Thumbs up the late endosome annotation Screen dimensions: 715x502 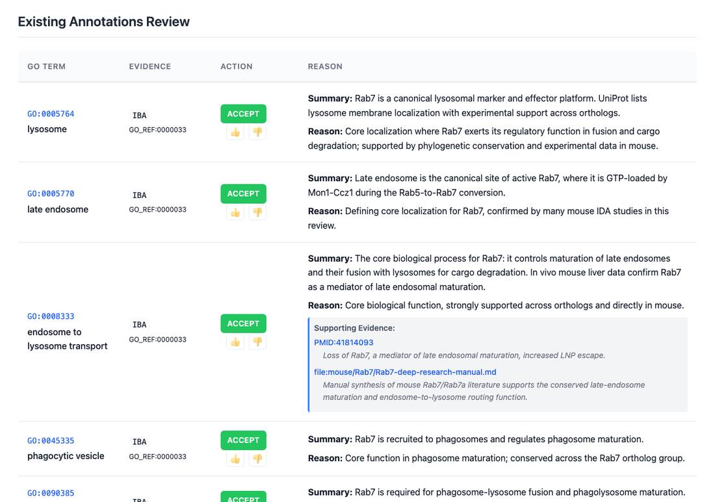coord(235,212)
